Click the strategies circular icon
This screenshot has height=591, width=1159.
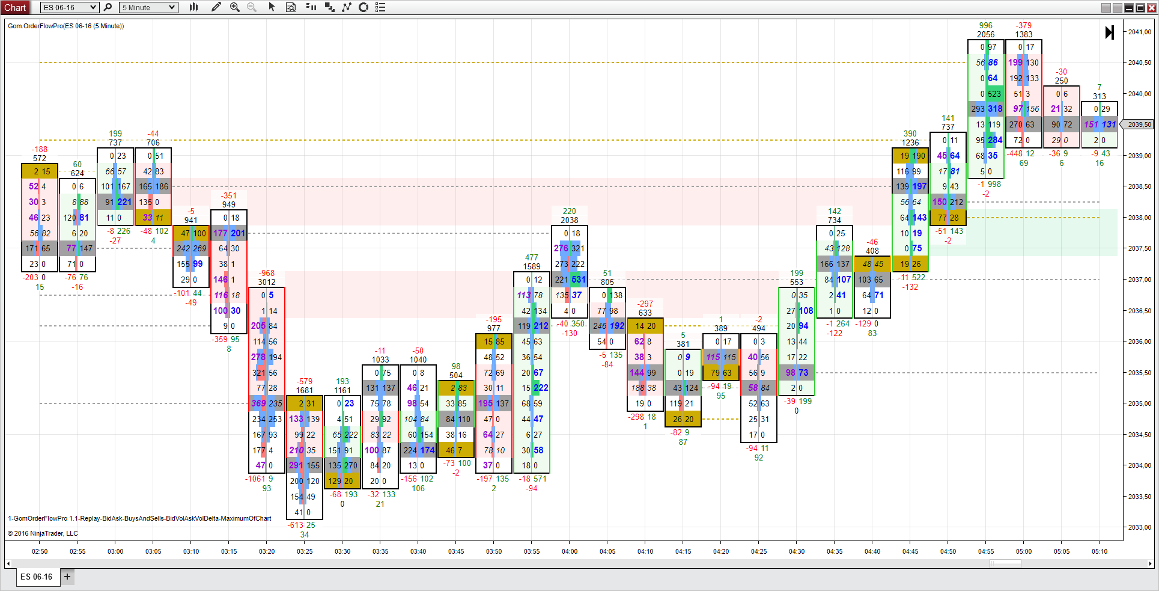coord(364,7)
